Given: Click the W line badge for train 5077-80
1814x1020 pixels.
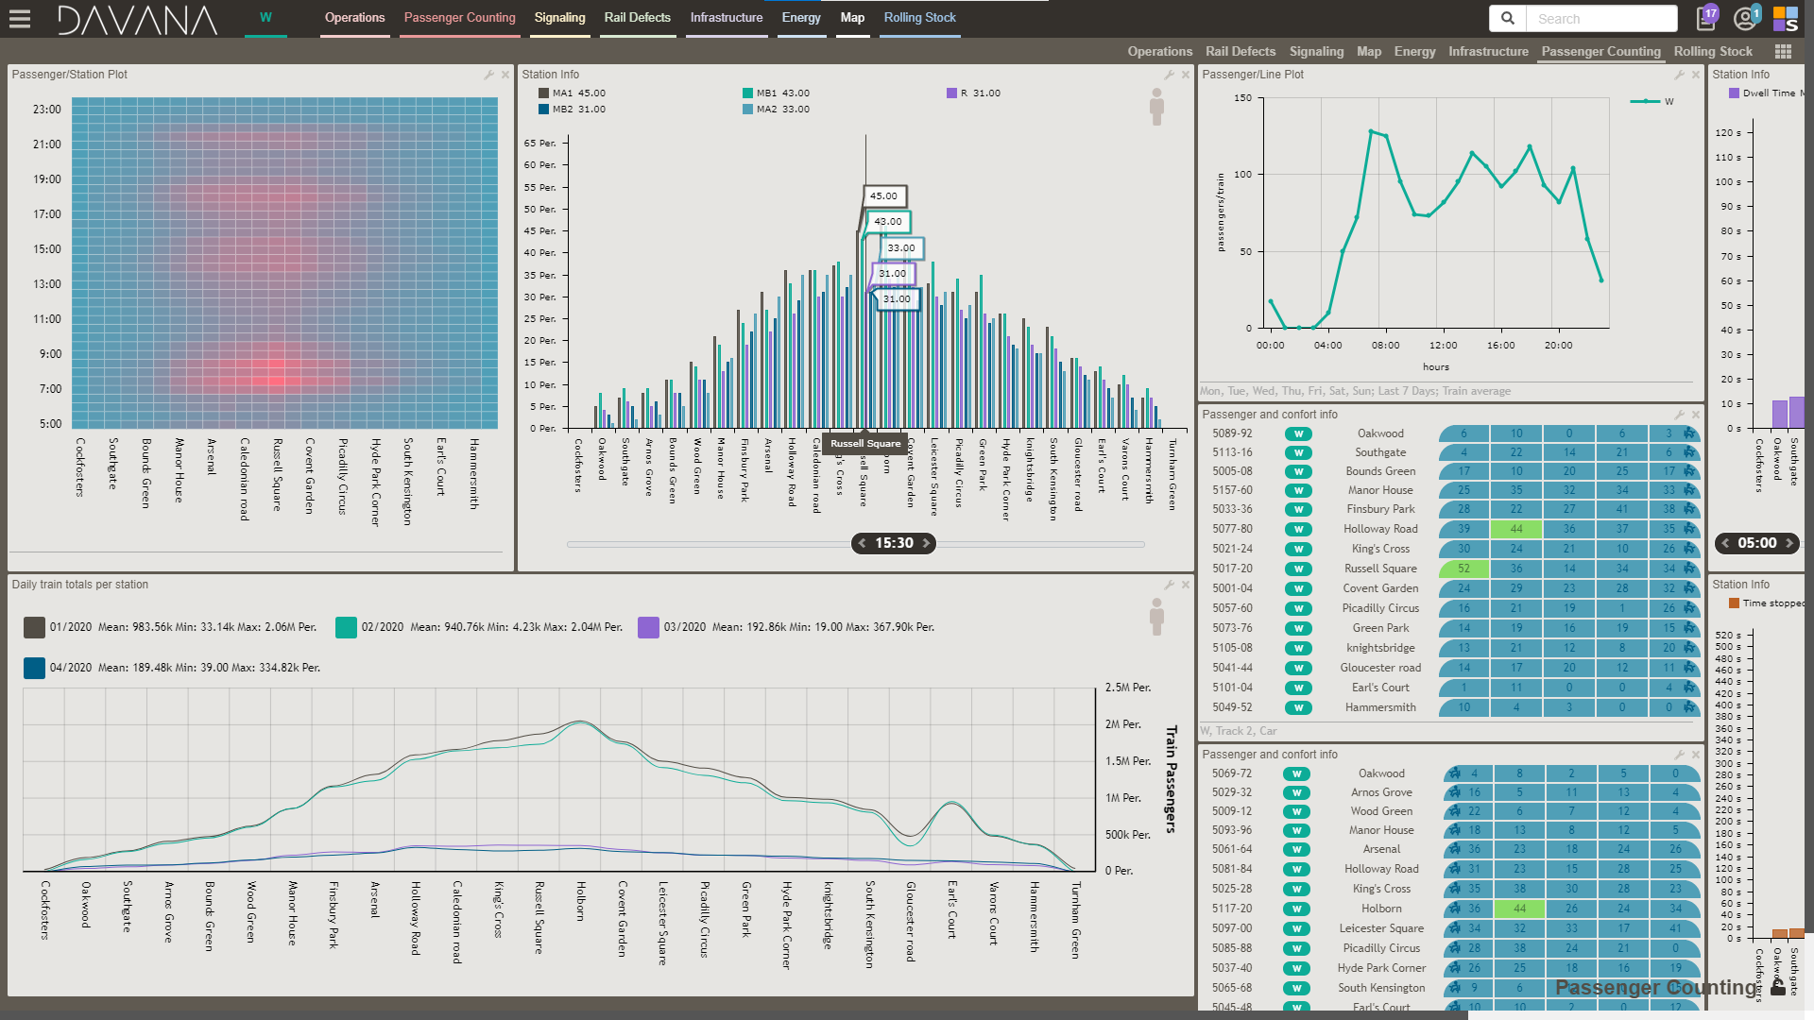Looking at the screenshot, I should tap(1299, 529).
